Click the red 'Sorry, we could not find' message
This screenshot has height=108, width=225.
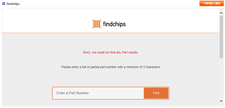pos(111,52)
